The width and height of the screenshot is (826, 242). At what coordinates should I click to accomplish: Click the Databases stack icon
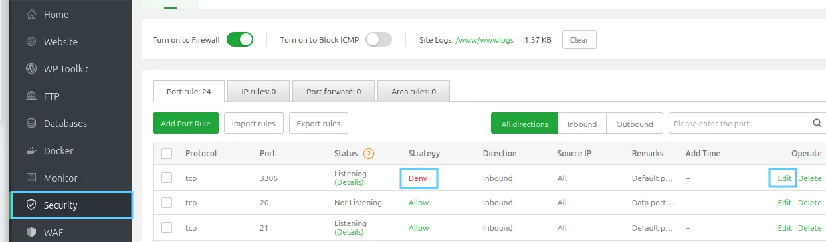pyautogui.click(x=31, y=124)
